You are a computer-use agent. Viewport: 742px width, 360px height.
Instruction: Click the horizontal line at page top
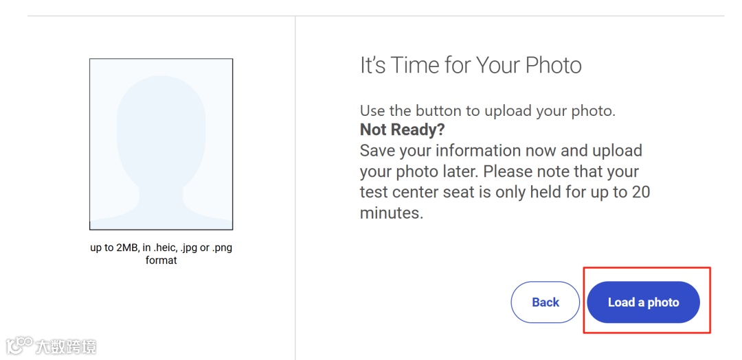tap(375, 16)
